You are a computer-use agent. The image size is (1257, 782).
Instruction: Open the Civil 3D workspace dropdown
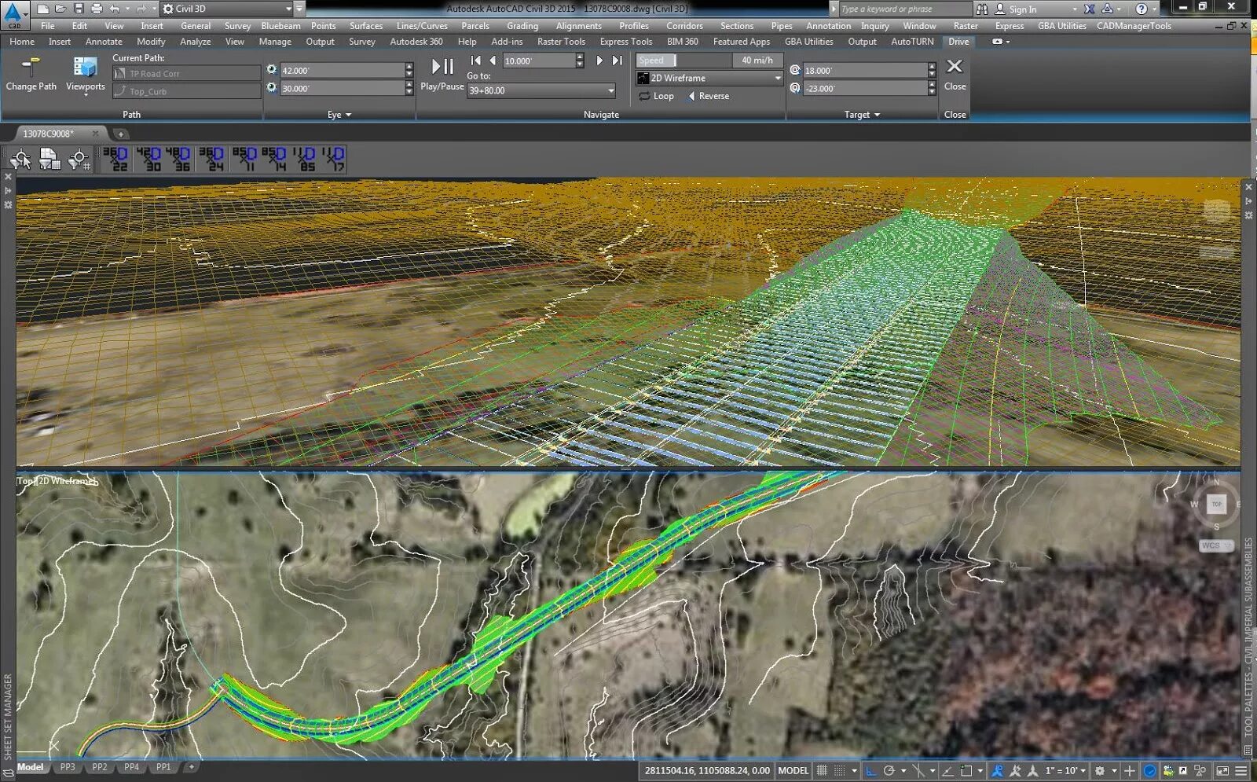tap(227, 9)
